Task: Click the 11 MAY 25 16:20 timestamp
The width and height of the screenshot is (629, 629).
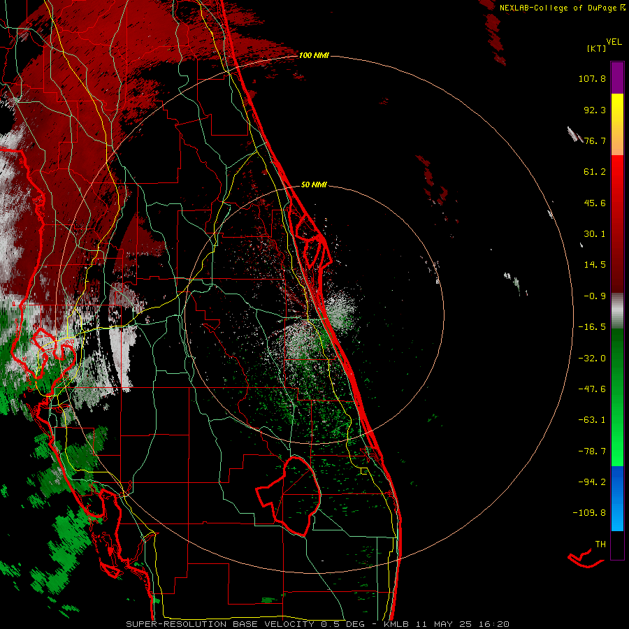Action: (463, 624)
